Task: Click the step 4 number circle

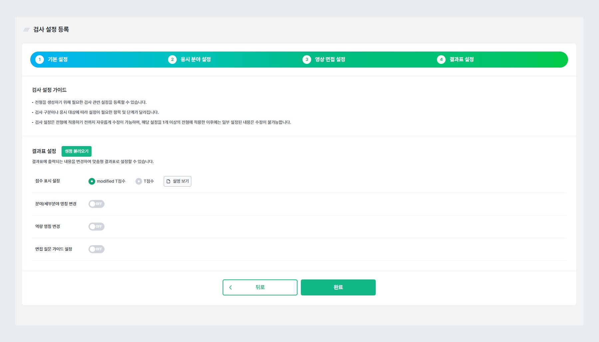Action: point(441,60)
